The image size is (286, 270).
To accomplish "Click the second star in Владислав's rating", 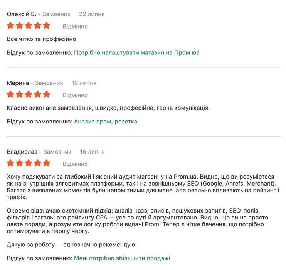I will 20,163.
